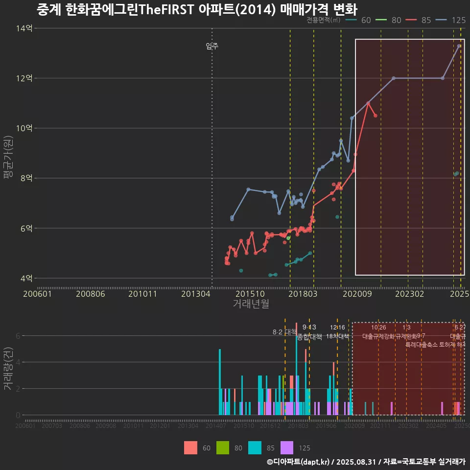
Task: Click the 8·2 대책 policy annotation
Action: click(284, 332)
